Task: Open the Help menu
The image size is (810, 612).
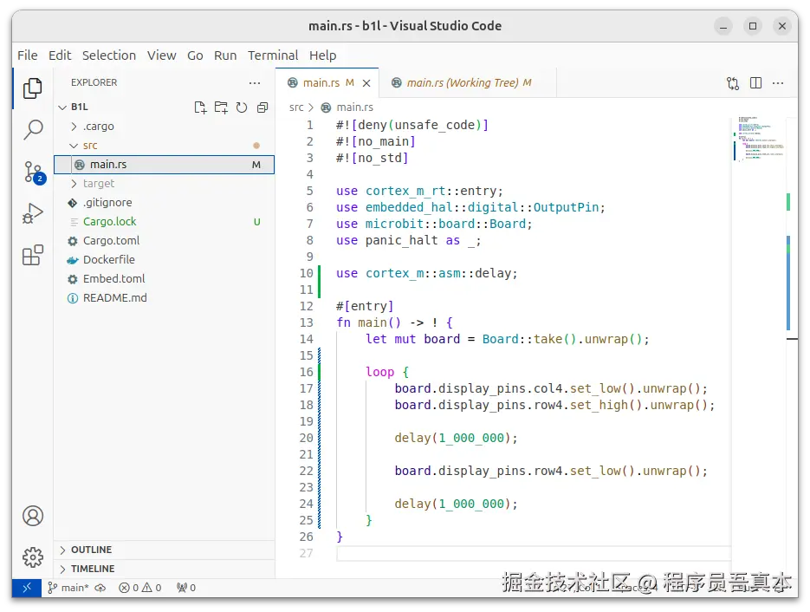Action: pyautogui.click(x=323, y=55)
